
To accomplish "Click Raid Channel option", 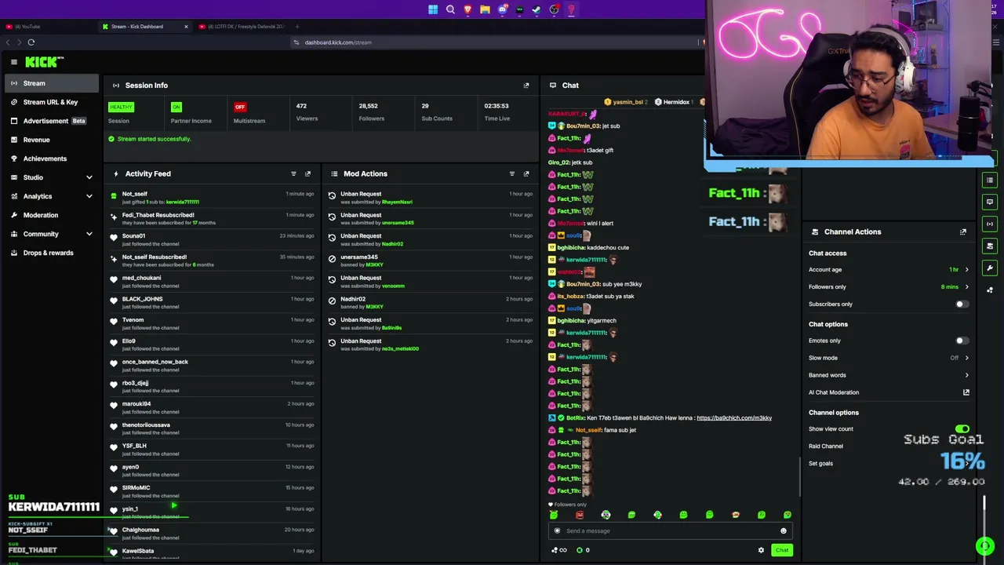I will pyautogui.click(x=826, y=447).
